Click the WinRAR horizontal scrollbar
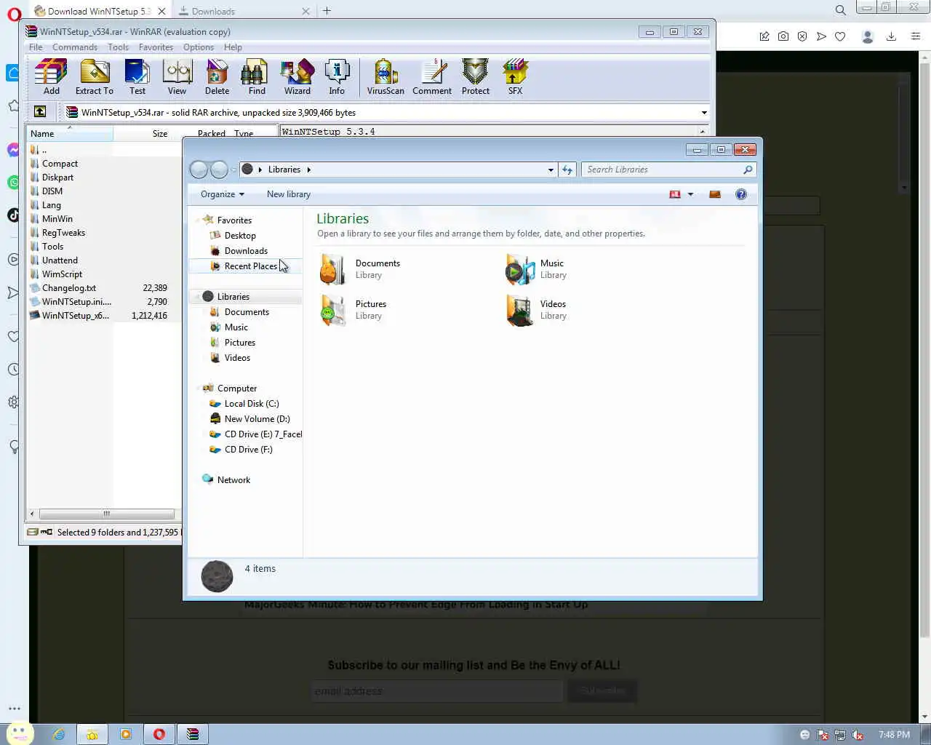Viewport: 931px width, 745px height. tap(106, 514)
